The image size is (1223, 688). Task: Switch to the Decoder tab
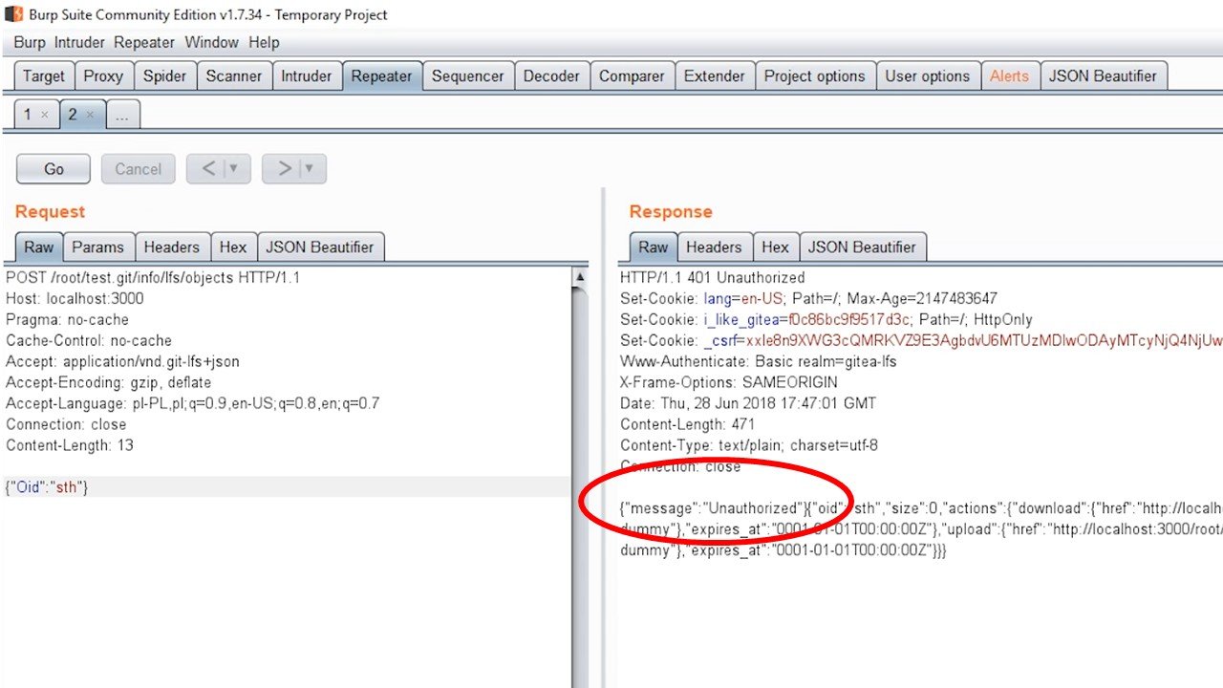[551, 76]
